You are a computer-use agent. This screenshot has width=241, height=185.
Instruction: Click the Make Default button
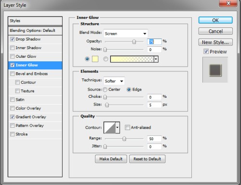point(111,159)
